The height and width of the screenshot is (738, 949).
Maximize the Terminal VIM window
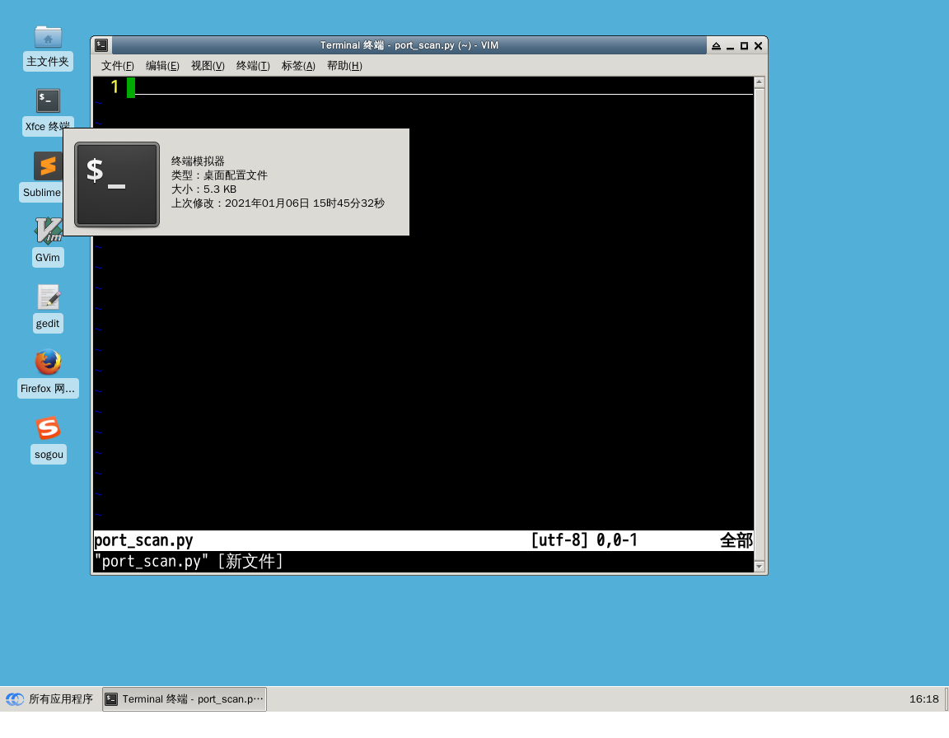(744, 45)
